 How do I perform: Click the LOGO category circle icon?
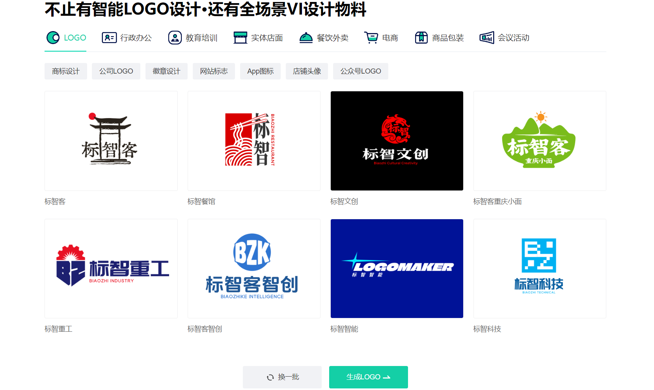53,38
